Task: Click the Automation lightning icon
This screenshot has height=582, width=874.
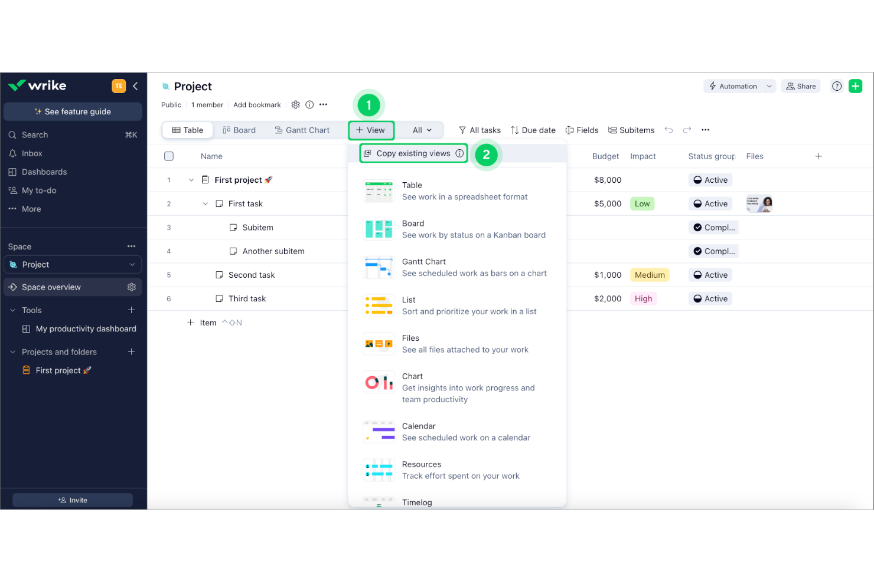Action: pos(713,86)
